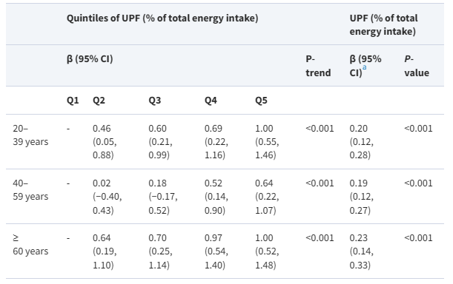453x284 pixels.
Task: Select the Q2 column header
Action: click(x=99, y=101)
